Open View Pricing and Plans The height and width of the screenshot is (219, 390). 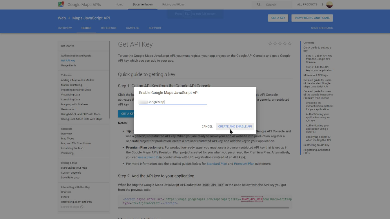312,18
